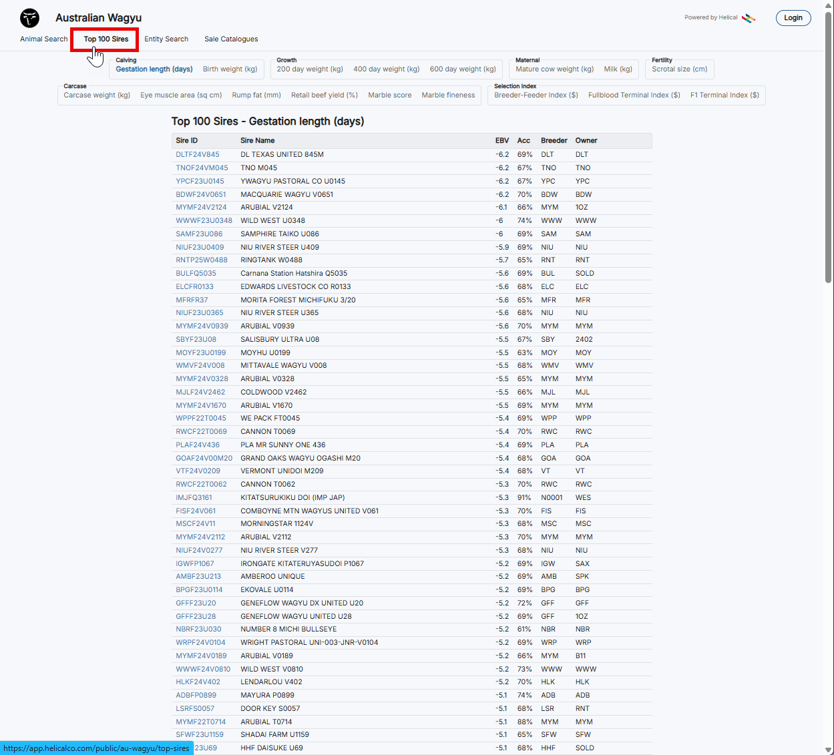The image size is (834, 755).
Task: Open sire WWWF23U0348 record
Action: [204, 221]
